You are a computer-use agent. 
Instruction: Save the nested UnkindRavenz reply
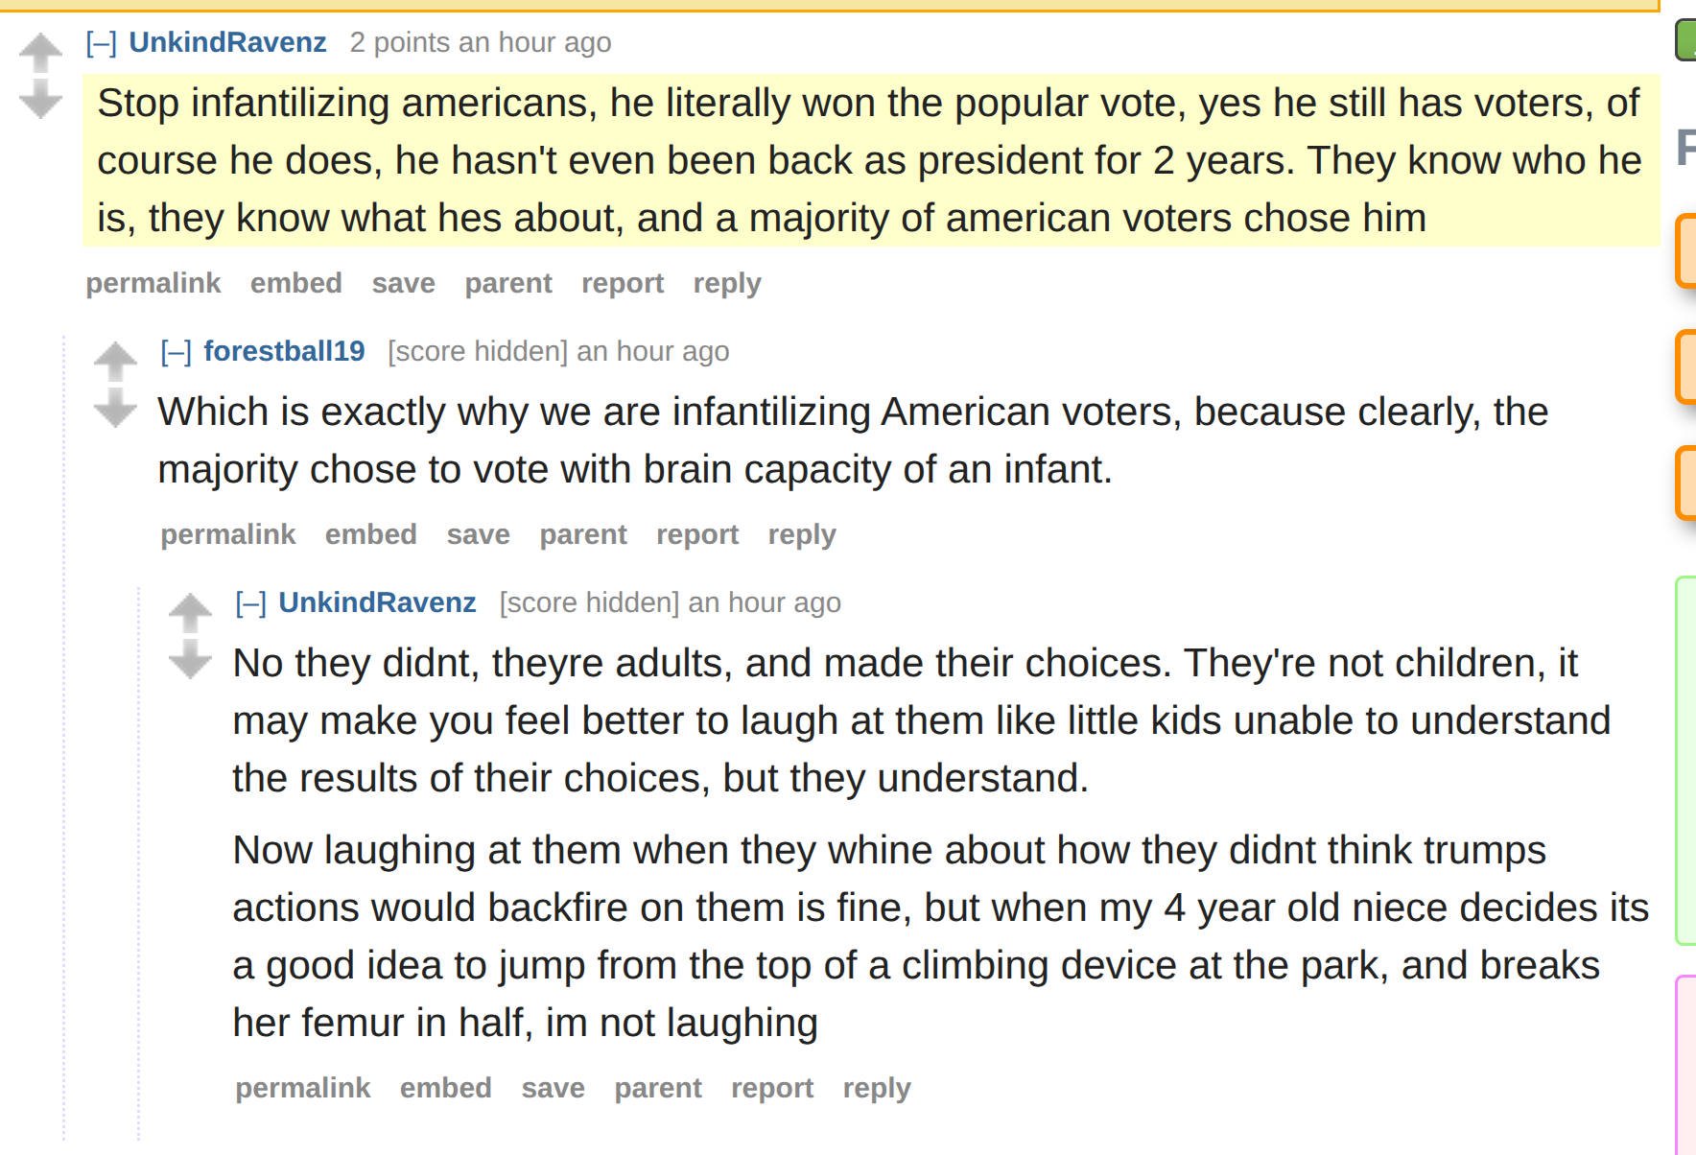pyautogui.click(x=553, y=1088)
